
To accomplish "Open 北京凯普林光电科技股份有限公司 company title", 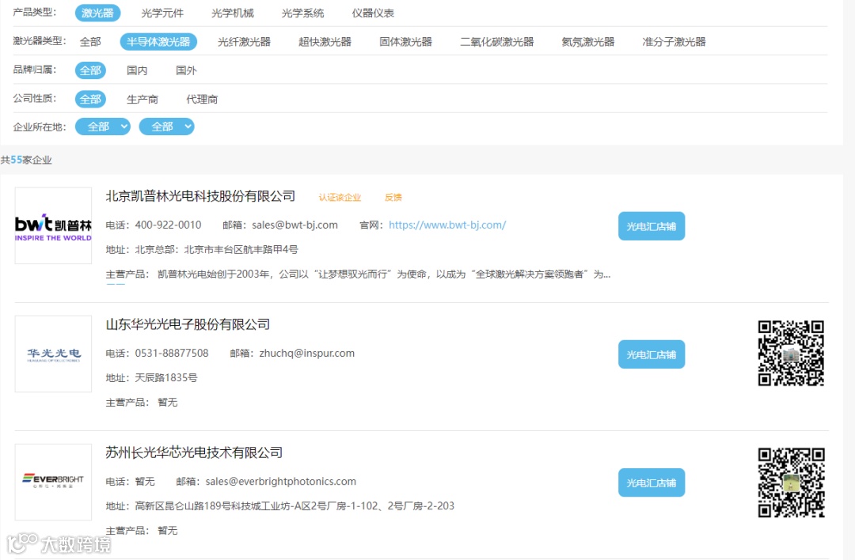I will click(x=200, y=196).
